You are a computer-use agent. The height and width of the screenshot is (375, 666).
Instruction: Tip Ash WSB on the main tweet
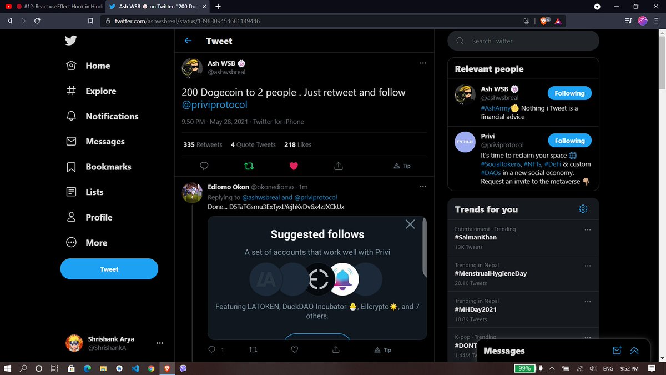(x=402, y=166)
